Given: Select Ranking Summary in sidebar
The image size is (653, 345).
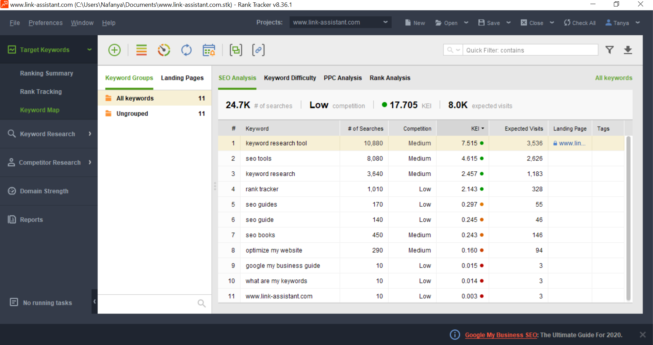Looking at the screenshot, I should (x=46, y=73).
